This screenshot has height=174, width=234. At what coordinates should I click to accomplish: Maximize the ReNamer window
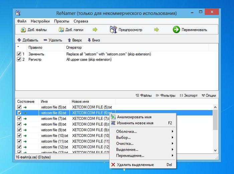tap(201, 12)
